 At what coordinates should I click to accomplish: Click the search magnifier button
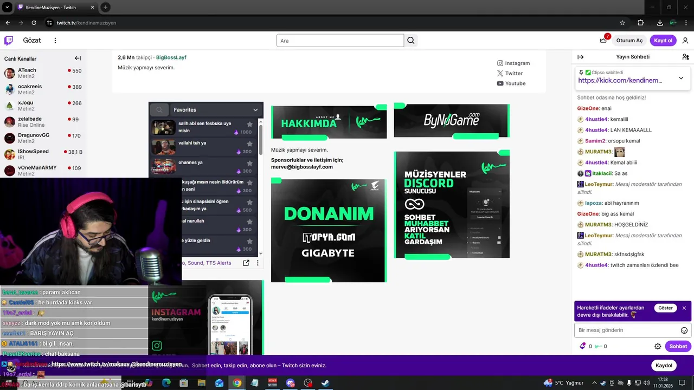(x=411, y=41)
